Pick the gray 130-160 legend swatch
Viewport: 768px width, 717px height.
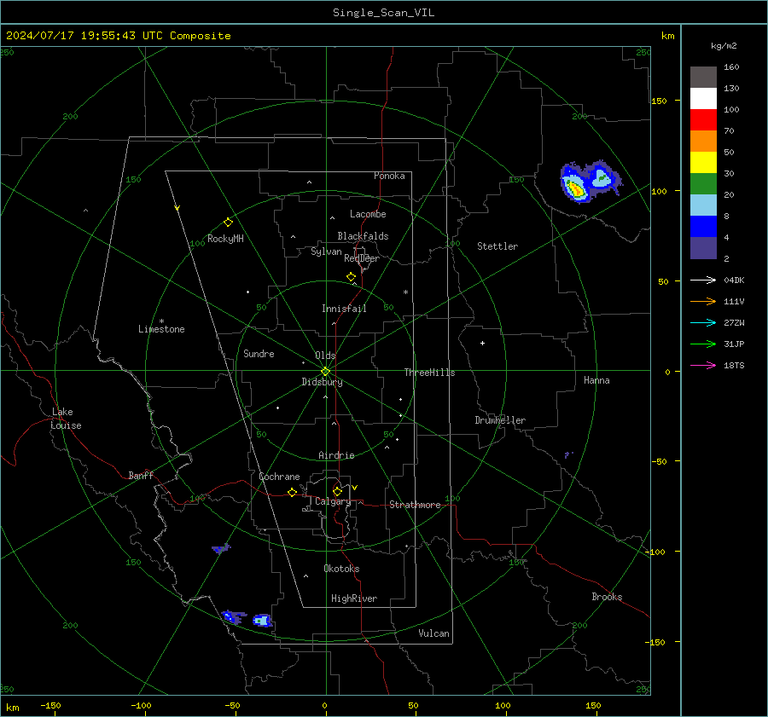(703, 78)
